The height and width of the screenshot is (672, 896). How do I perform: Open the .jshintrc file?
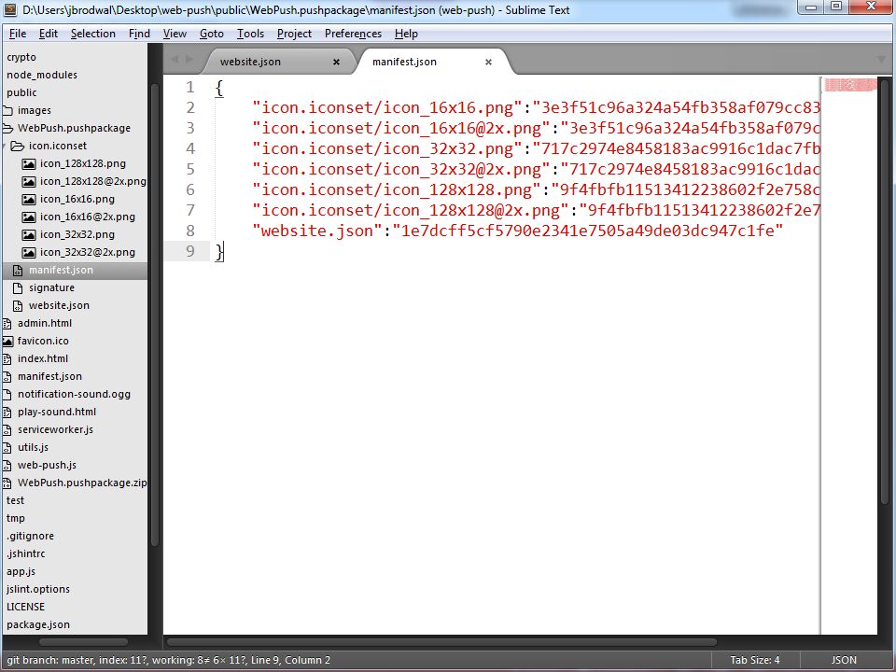26,553
